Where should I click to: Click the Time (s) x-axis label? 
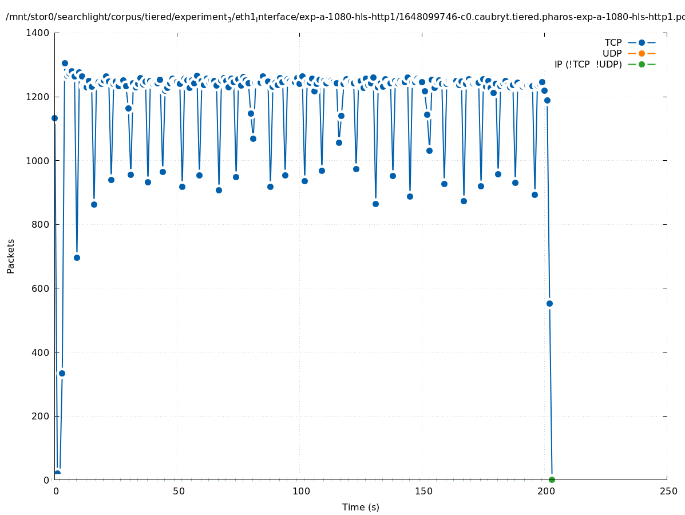coord(361,507)
